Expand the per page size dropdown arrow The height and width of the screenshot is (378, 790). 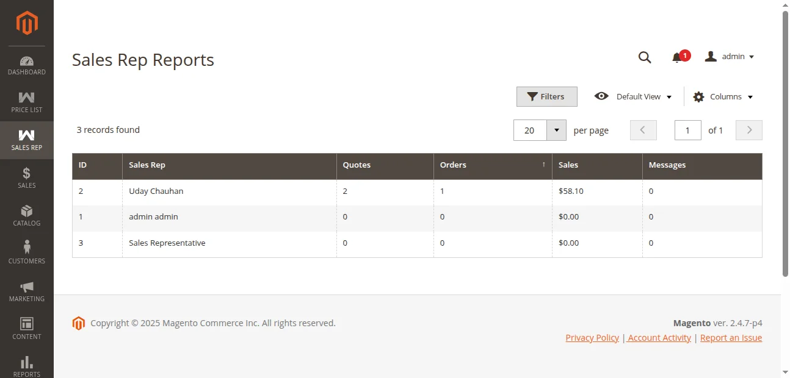coord(556,130)
